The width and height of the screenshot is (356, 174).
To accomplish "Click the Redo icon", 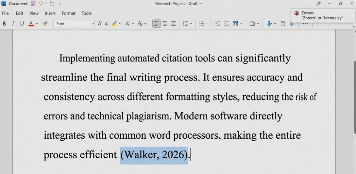I will (52, 4).
